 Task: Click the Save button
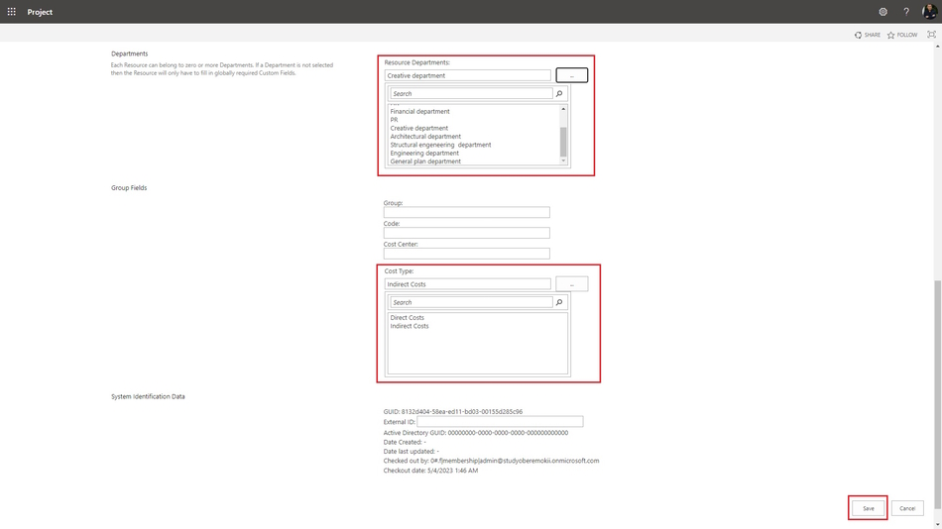(x=868, y=508)
